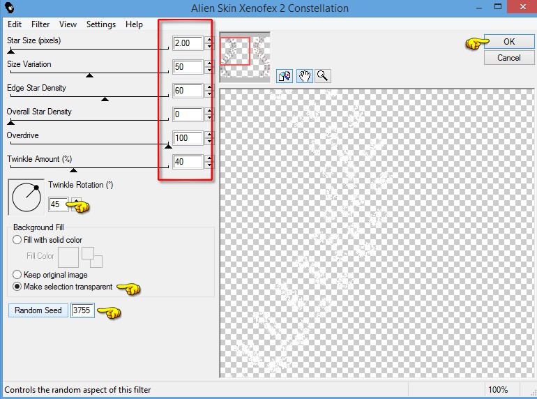Screen dimensions: 537x399
Task: Click the Twinkle Amount slider handle
Action: [x=73, y=170]
